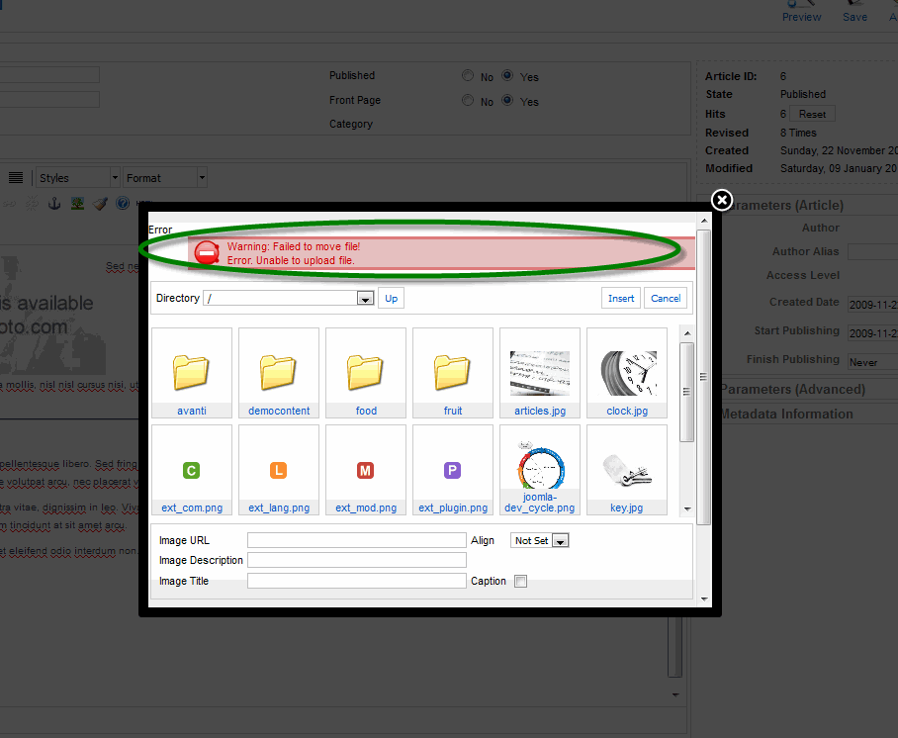Open the democontent folder

tap(278, 371)
